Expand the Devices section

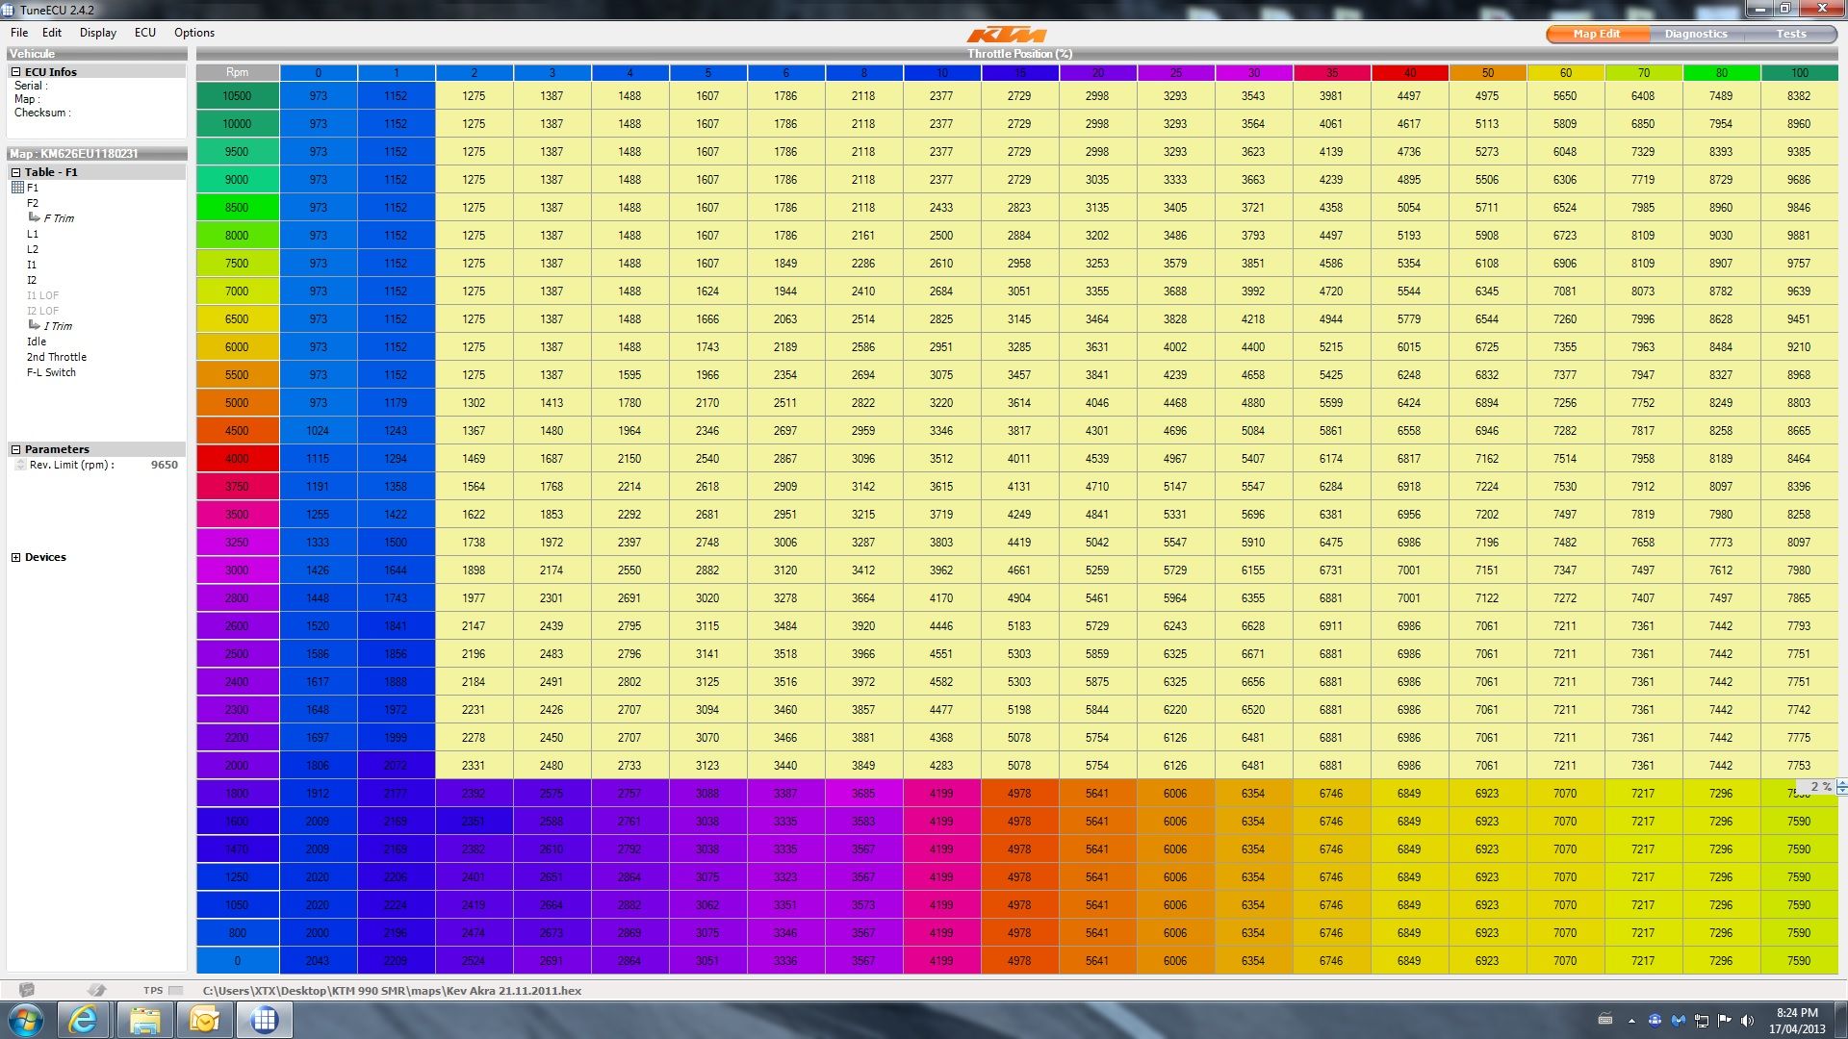coord(15,557)
